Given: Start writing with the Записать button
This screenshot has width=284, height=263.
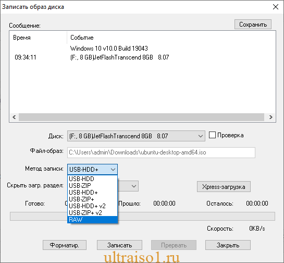Looking at the screenshot, I should pyautogui.click(x=119, y=245).
